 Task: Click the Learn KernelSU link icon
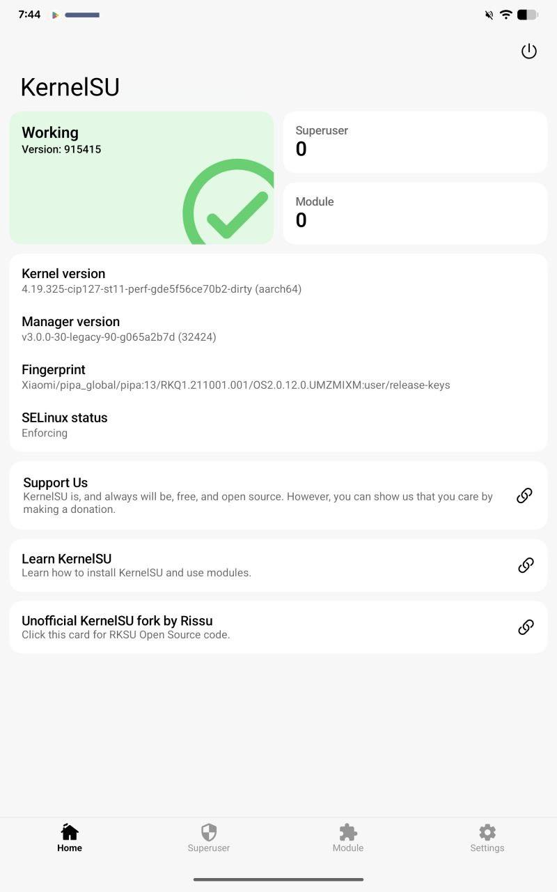[x=526, y=565]
